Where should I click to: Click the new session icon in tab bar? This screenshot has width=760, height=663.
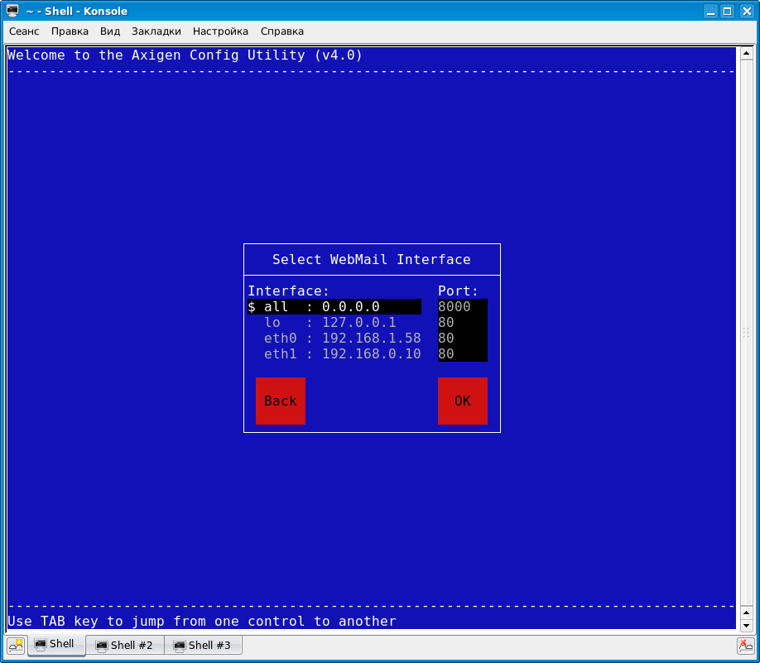(16, 646)
